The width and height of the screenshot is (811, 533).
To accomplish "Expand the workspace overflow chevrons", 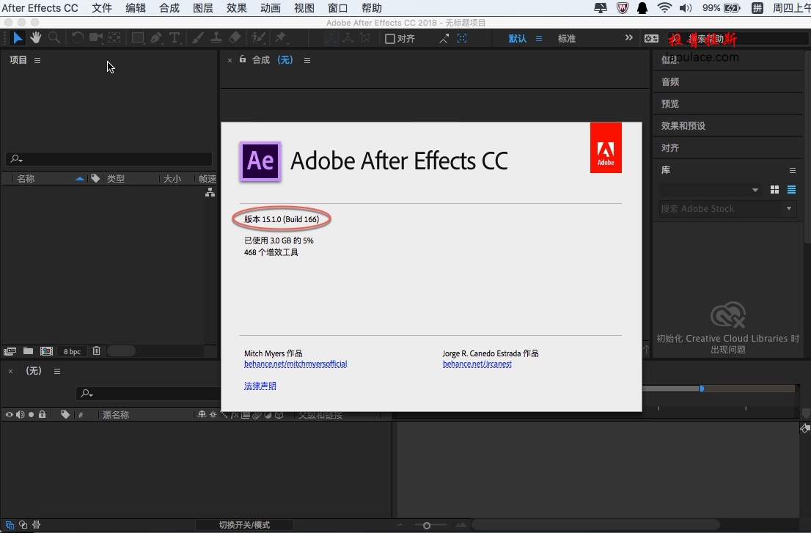I will [628, 37].
